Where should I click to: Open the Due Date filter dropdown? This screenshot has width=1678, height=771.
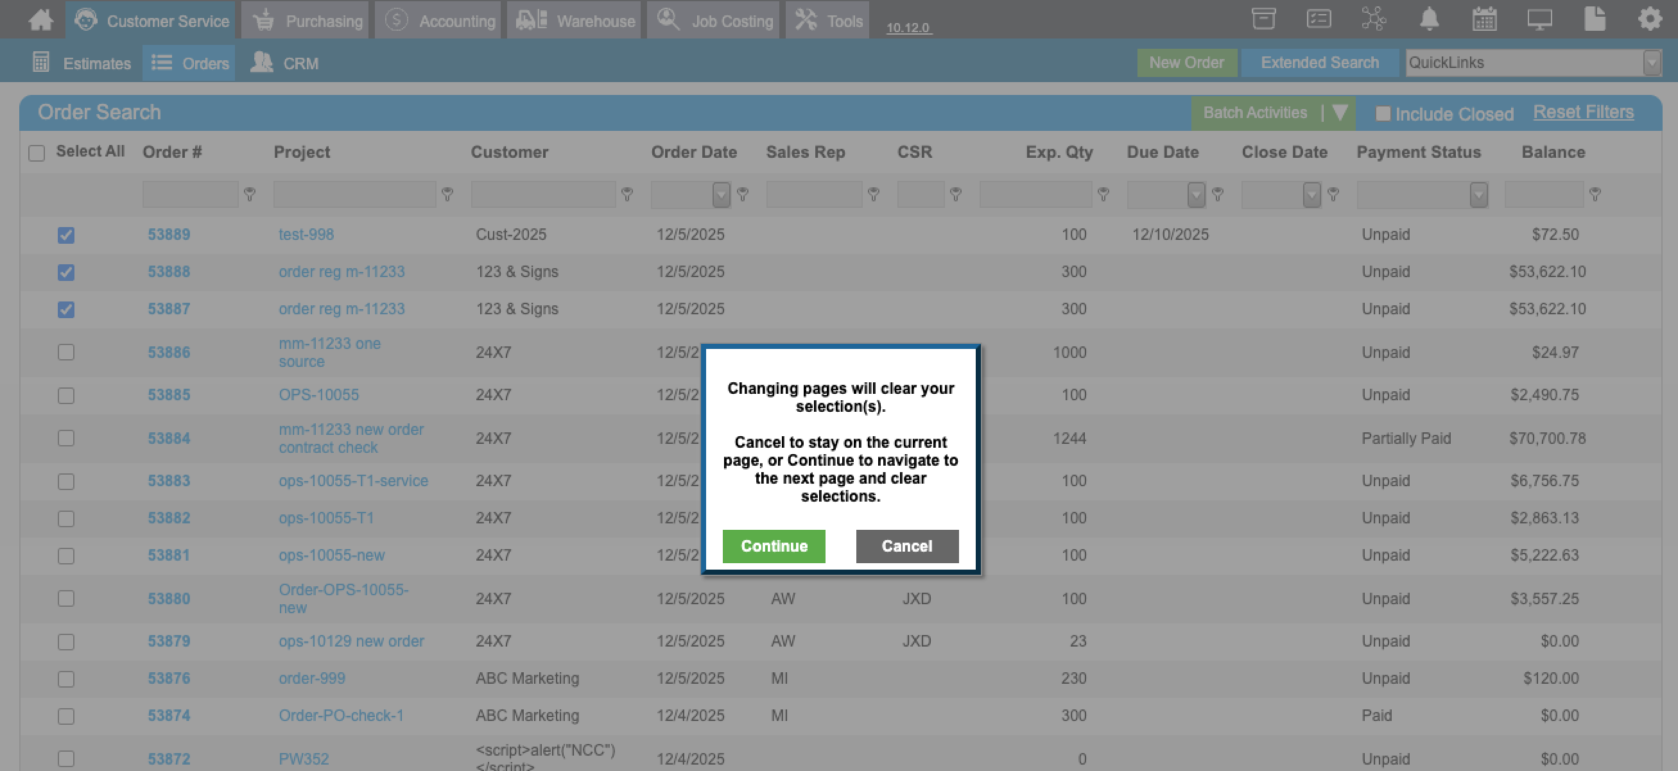pos(1195,194)
